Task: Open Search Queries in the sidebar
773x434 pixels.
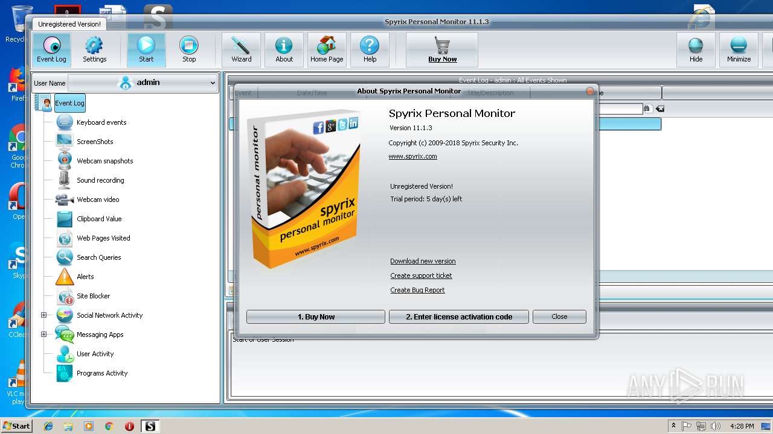Action: click(x=98, y=257)
